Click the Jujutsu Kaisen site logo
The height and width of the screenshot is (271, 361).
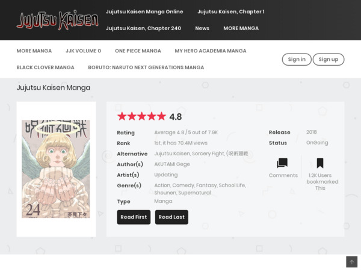click(57, 20)
